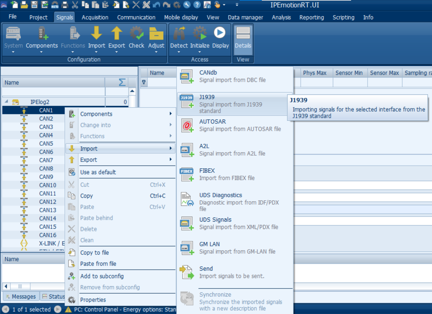This screenshot has height=314, width=432.
Task: Choose UDS Diagnostics import
Action: click(234, 202)
